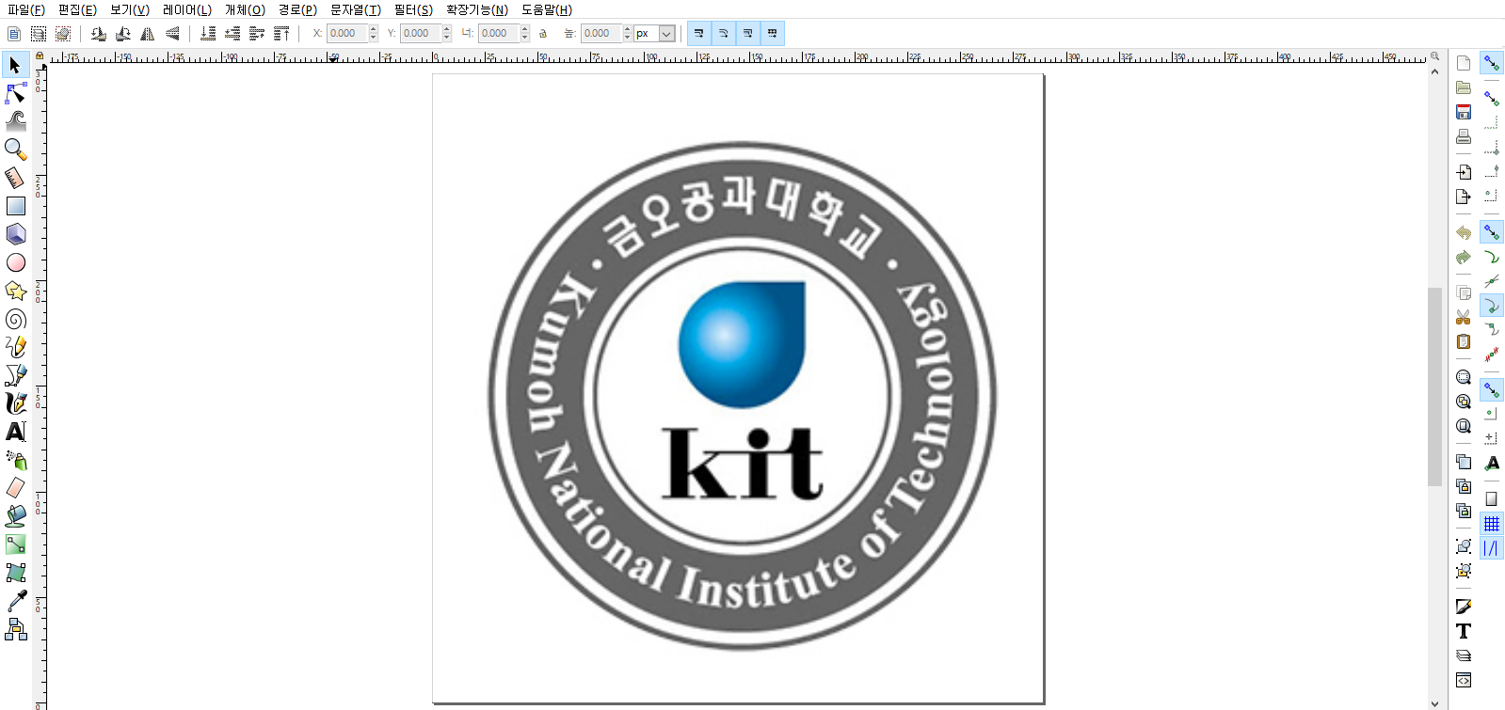Image resolution: width=1505 pixels, height=710 pixels.
Task: Select the Bezier Pen tool
Action: [x=15, y=375]
